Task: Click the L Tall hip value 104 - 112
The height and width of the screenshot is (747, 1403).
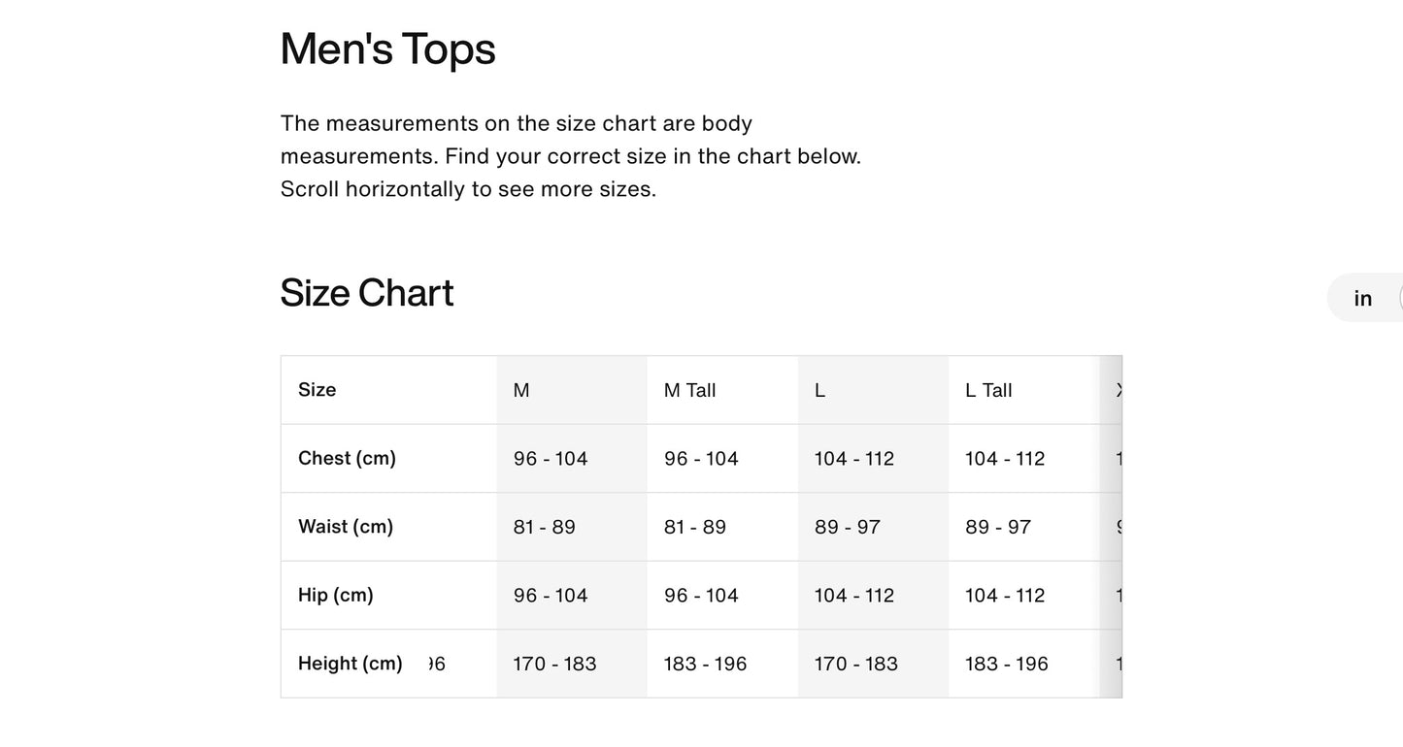Action: point(1005,596)
